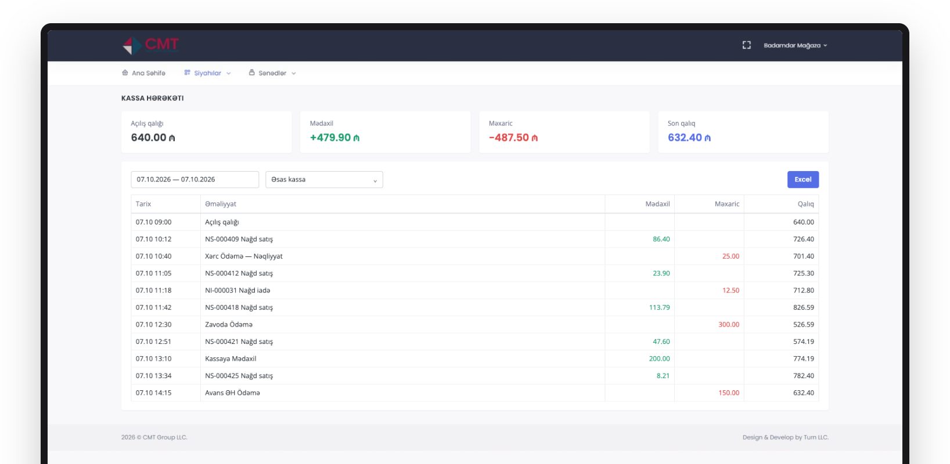
Task: Click the CMT logo
Action: (150, 45)
